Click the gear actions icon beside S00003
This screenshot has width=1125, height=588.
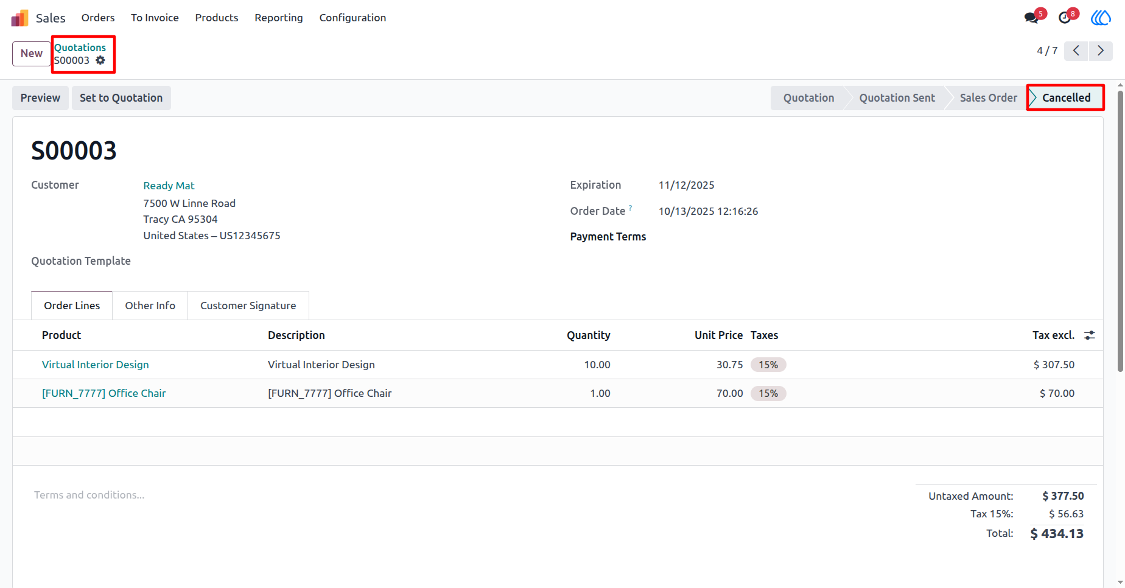click(x=100, y=60)
